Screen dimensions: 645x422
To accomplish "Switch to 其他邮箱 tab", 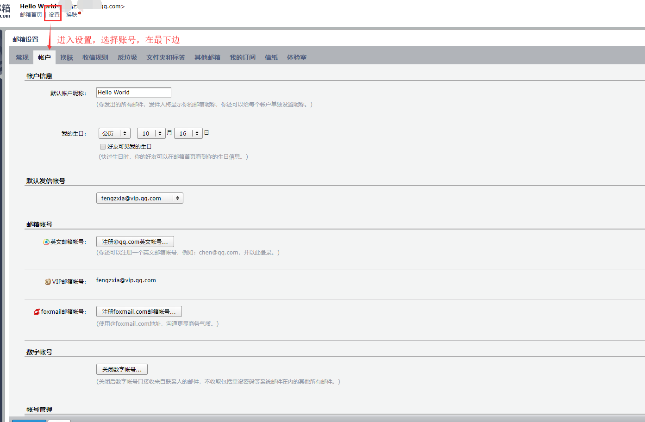I will 207,57.
